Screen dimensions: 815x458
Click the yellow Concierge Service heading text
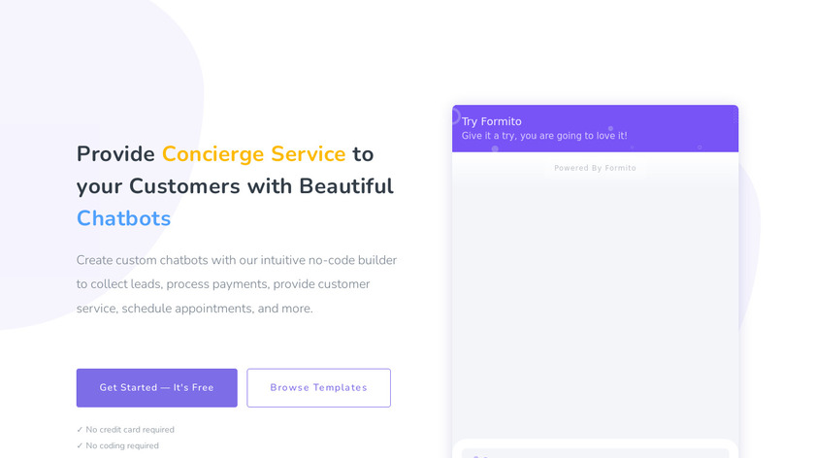point(253,153)
